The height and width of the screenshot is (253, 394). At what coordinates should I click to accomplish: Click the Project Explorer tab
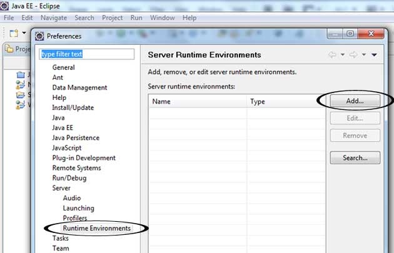[18, 49]
